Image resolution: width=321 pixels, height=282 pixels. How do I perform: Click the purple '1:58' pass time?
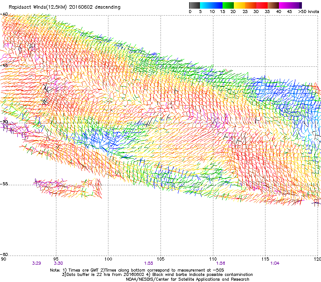pos(220,263)
